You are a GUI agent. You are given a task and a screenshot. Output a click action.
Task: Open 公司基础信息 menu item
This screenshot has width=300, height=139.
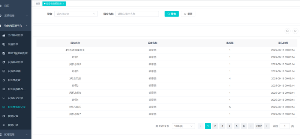[15, 35]
